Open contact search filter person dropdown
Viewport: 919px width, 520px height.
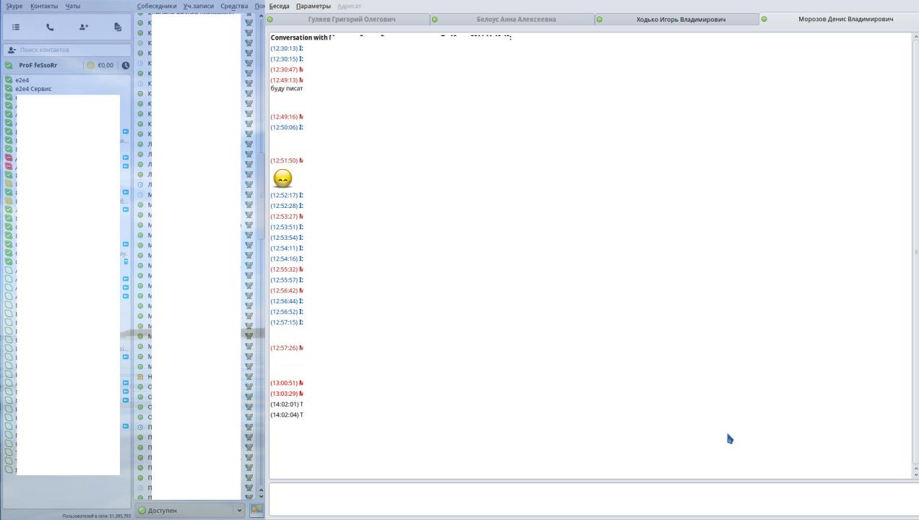(x=12, y=50)
